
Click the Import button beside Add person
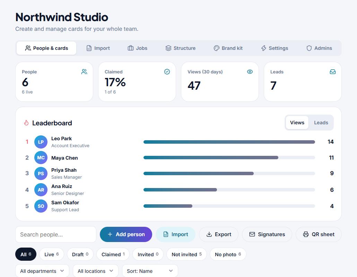click(175, 234)
